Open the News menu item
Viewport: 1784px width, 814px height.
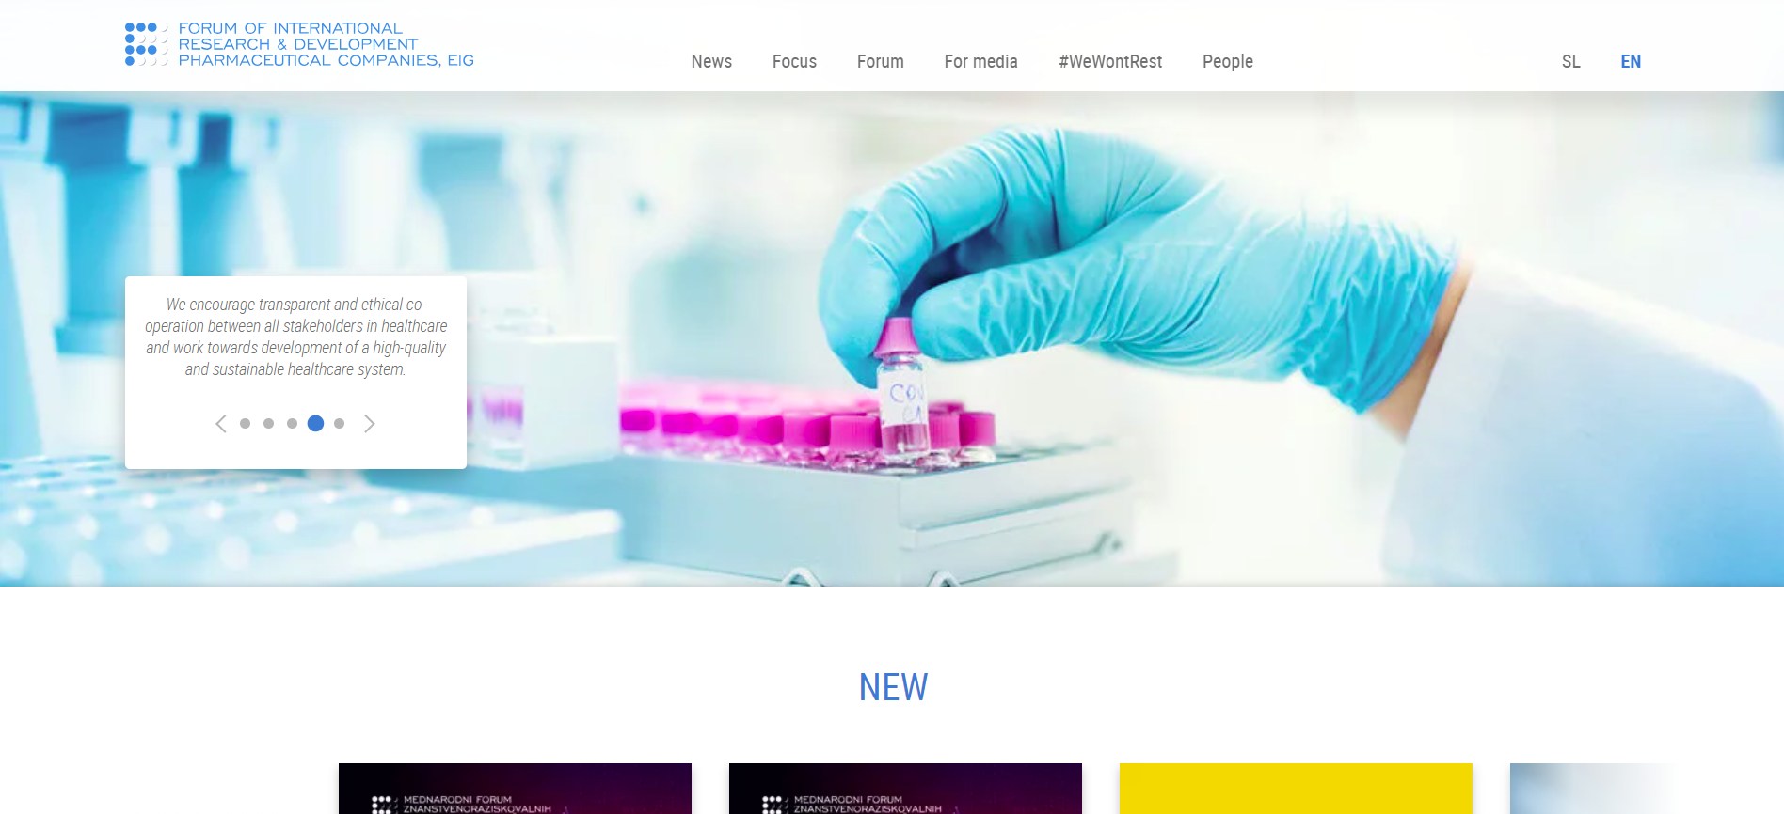tap(711, 61)
